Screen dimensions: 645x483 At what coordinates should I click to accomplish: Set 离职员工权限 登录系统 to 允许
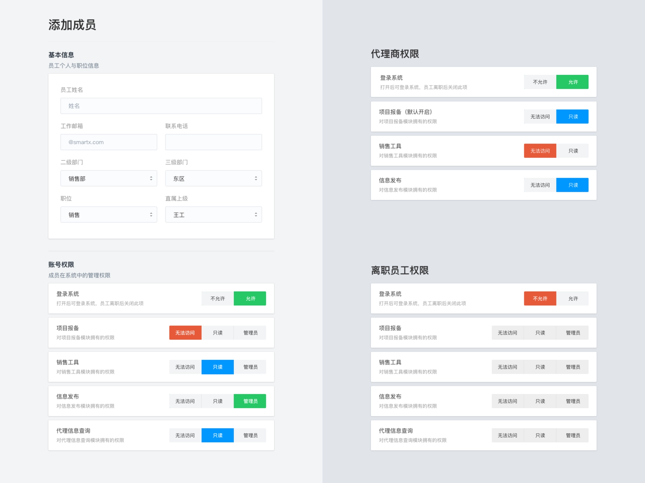point(573,298)
